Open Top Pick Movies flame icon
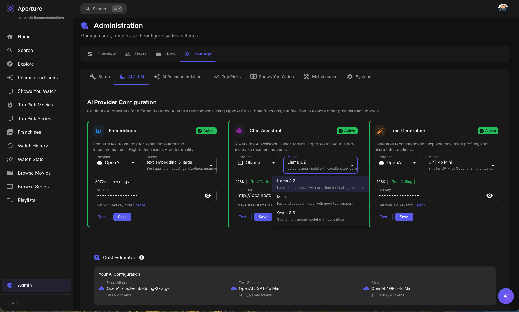Viewport: 519px width, 312px height. pyautogui.click(x=10, y=105)
